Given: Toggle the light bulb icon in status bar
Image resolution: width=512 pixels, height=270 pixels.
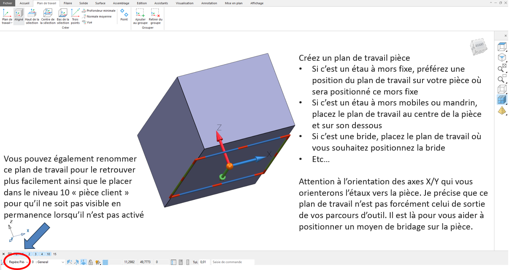Looking at the screenshot, I should (x=98, y=262).
